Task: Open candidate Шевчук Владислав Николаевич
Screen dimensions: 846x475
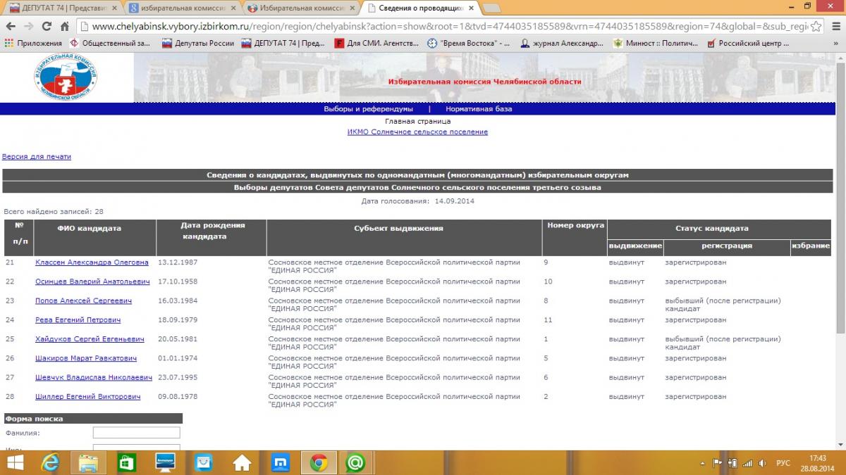Action: click(94, 377)
